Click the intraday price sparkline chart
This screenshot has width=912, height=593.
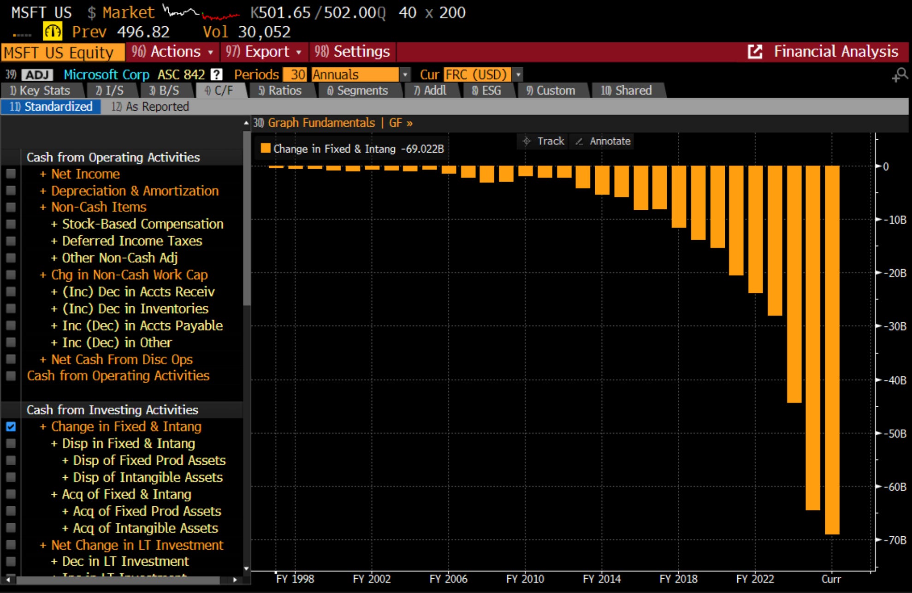click(x=201, y=12)
